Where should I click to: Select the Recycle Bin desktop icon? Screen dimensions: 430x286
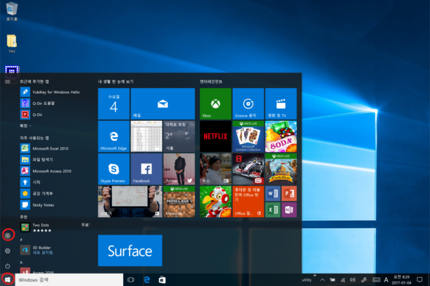pyautogui.click(x=12, y=11)
